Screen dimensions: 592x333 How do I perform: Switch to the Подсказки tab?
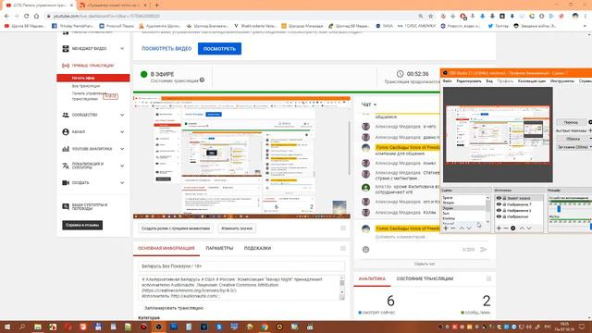(x=257, y=249)
